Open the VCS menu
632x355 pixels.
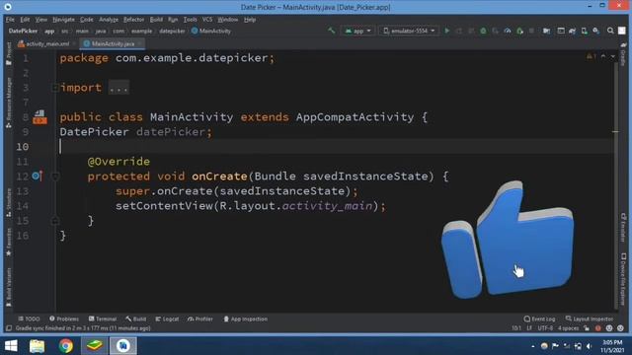click(207, 20)
